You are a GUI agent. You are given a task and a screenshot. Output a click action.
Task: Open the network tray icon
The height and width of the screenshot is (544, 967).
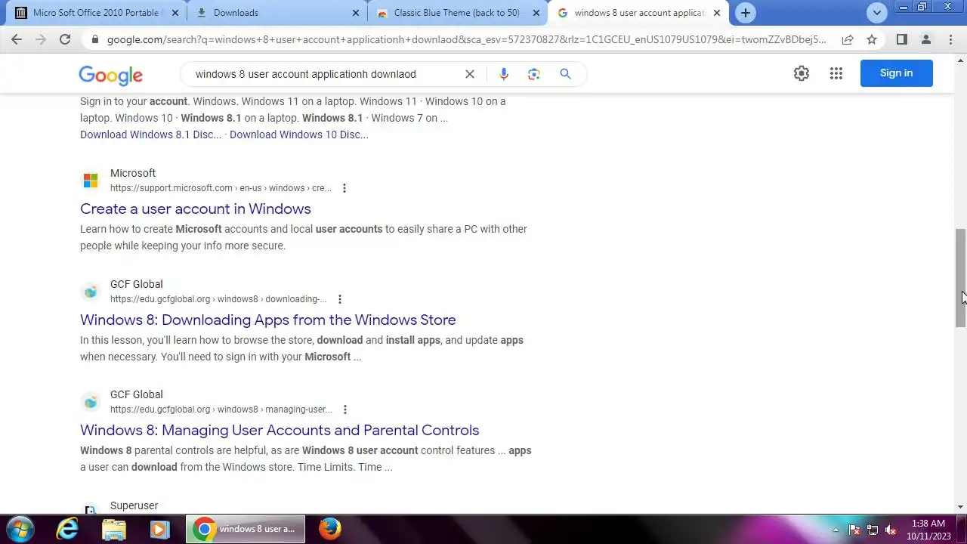(873, 530)
